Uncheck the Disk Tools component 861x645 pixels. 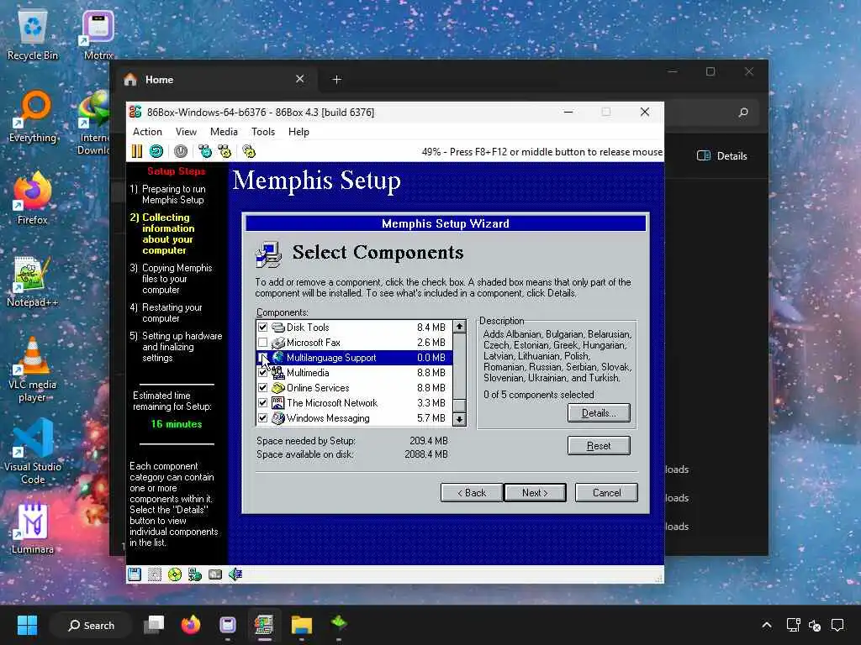click(262, 328)
